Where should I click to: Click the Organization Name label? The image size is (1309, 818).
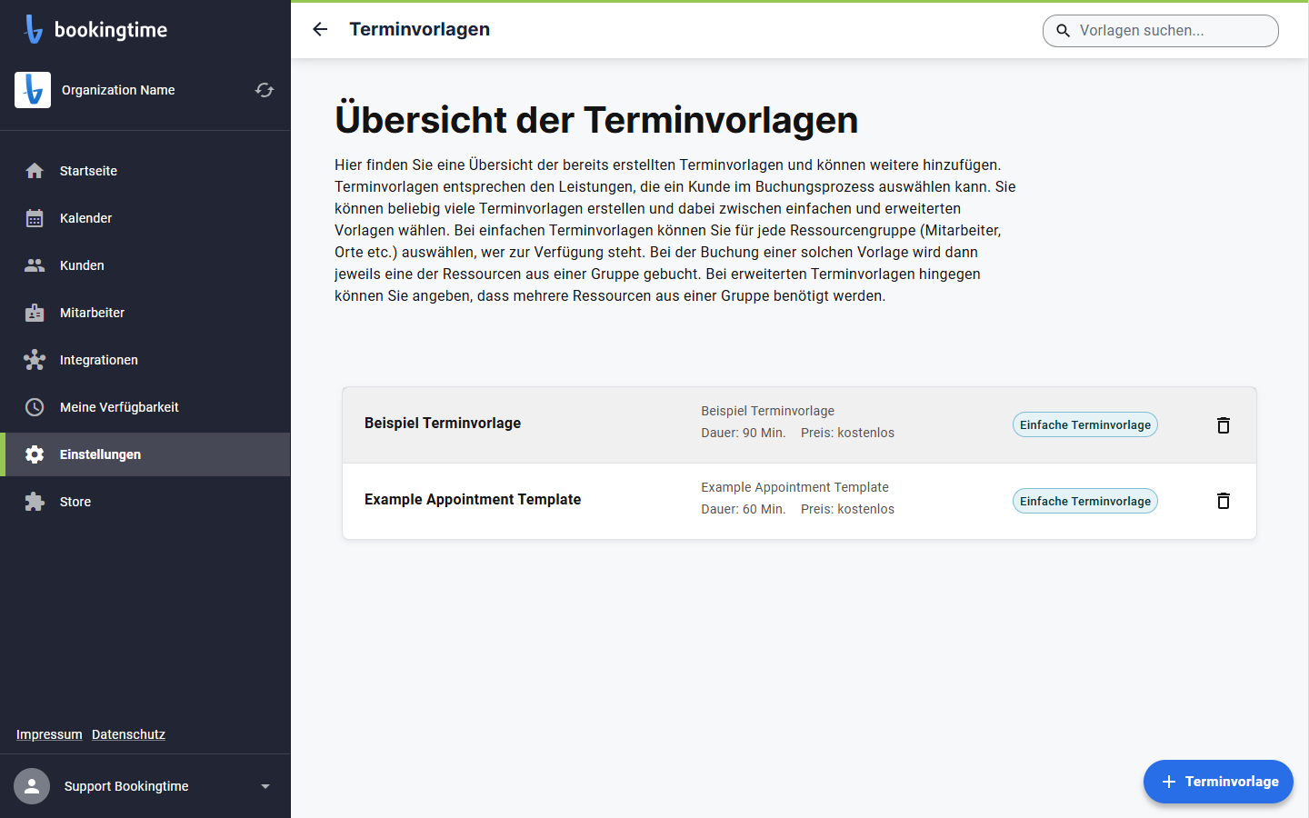click(x=118, y=90)
